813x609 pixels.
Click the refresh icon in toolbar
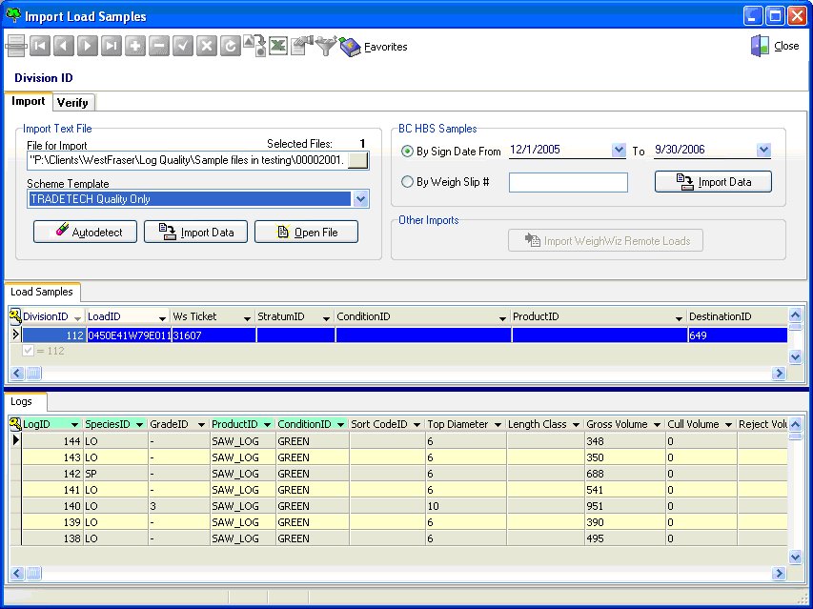(230, 46)
